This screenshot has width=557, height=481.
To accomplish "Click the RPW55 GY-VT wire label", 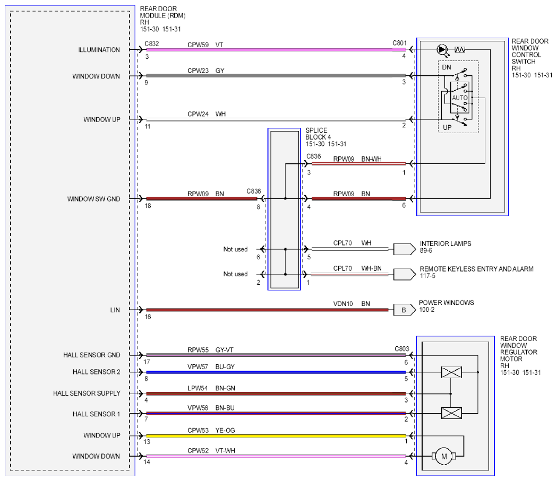I will click(210, 350).
